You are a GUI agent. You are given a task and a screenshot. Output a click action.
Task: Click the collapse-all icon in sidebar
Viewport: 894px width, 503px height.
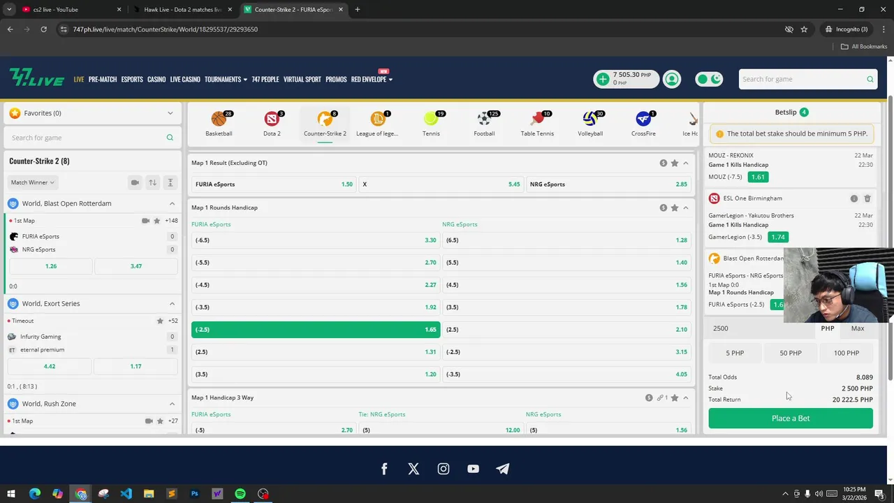[170, 182]
